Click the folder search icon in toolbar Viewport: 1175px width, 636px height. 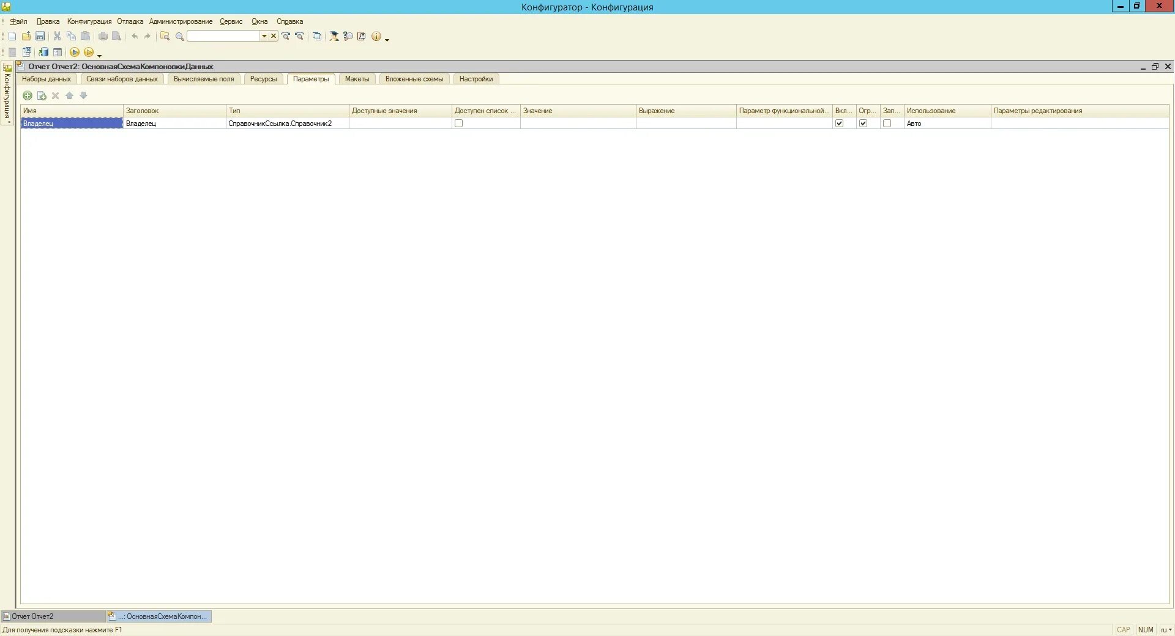[x=165, y=37]
